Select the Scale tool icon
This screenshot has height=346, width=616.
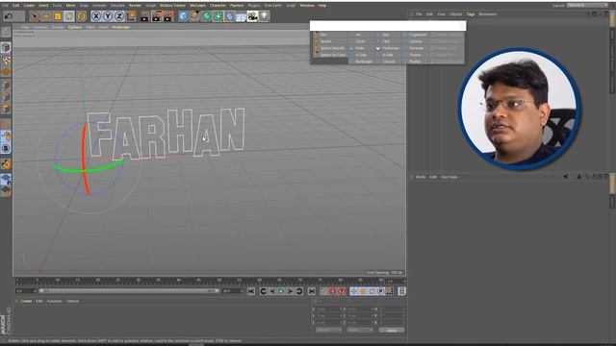pyautogui.click(x=58, y=16)
